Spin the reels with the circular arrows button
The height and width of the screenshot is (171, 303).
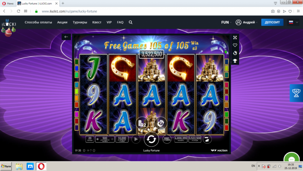[x=151, y=139]
